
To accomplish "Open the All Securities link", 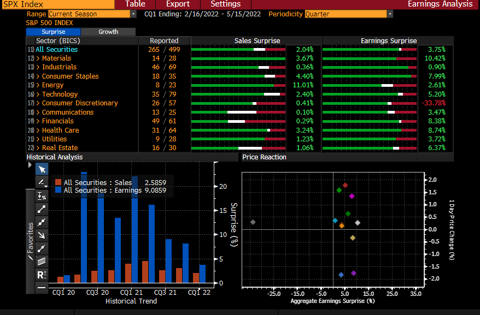I will point(57,50).
